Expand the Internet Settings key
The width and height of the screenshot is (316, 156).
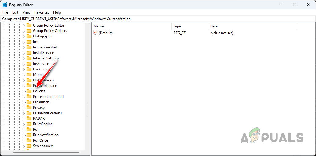click(x=24, y=58)
